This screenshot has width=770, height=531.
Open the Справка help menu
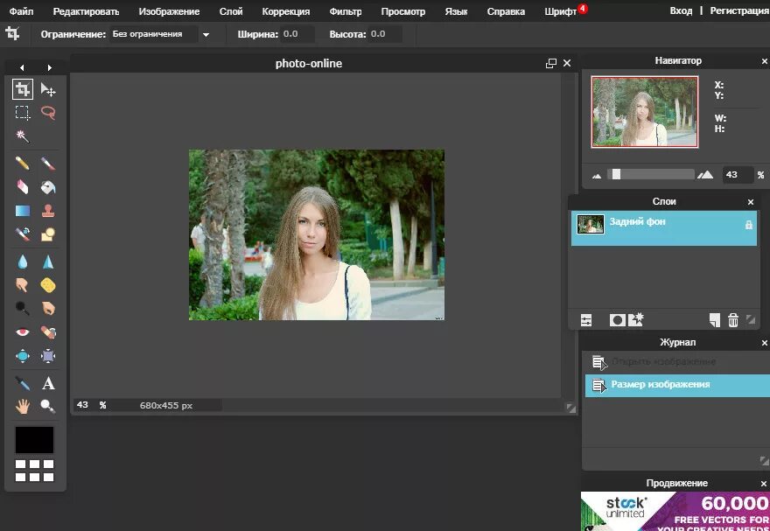[506, 11]
